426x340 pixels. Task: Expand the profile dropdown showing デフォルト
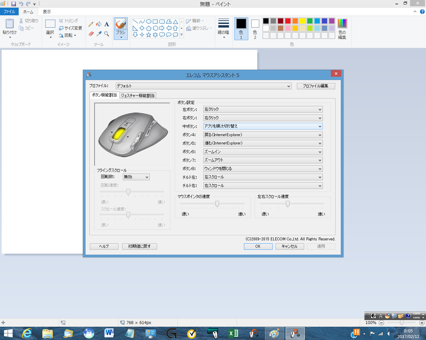pos(203,86)
